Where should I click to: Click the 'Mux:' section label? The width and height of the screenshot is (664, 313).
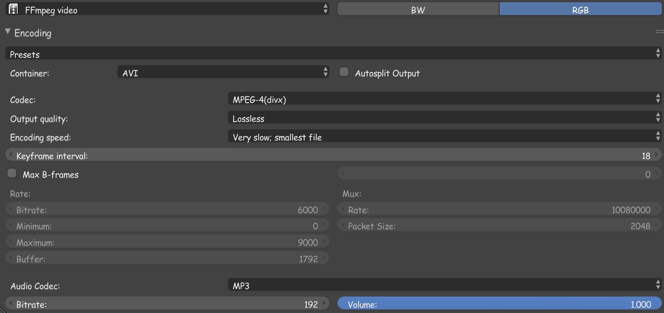(x=352, y=194)
